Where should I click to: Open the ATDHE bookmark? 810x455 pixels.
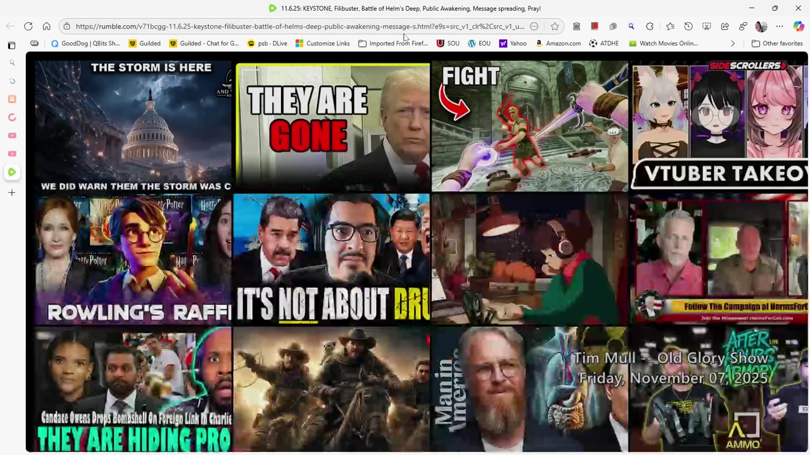(604, 44)
